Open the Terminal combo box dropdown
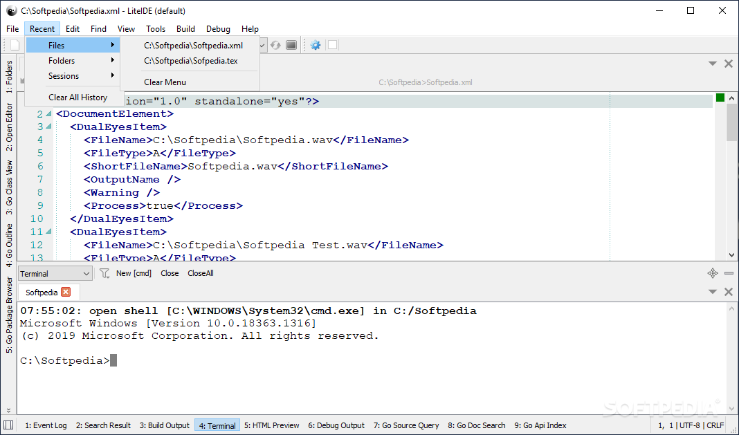The image size is (739, 435). pos(55,273)
